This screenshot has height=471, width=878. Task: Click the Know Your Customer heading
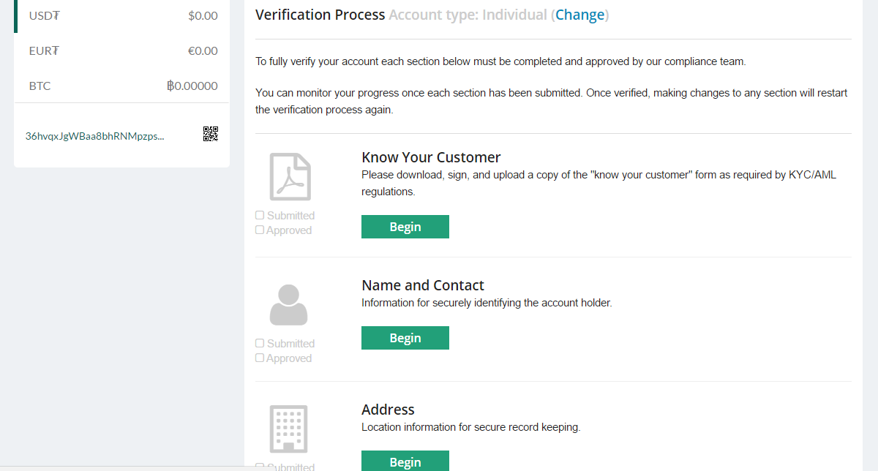(431, 157)
